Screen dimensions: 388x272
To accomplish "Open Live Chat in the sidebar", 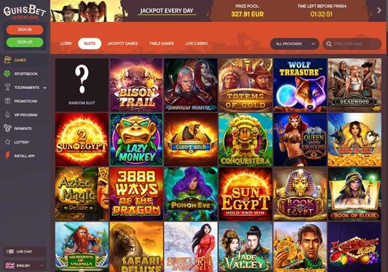I will (x=25, y=252).
